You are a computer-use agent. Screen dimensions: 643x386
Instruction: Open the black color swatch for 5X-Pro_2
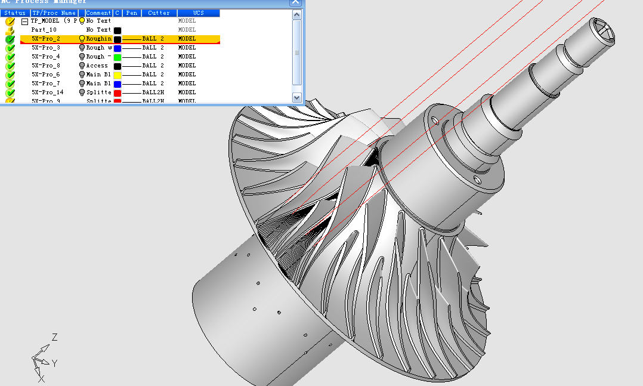pos(118,39)
